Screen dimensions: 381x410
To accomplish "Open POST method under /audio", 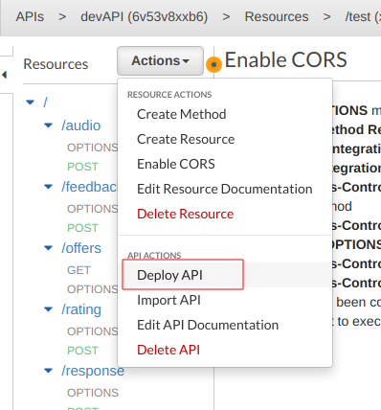I will tap(82, 167).
